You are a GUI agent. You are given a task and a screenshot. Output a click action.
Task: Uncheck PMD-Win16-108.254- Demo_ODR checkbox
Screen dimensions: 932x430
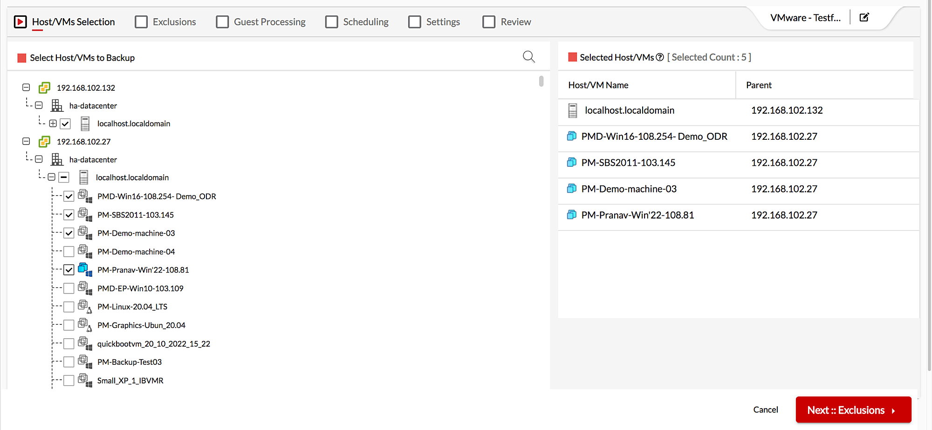click(x=69, y=196)
